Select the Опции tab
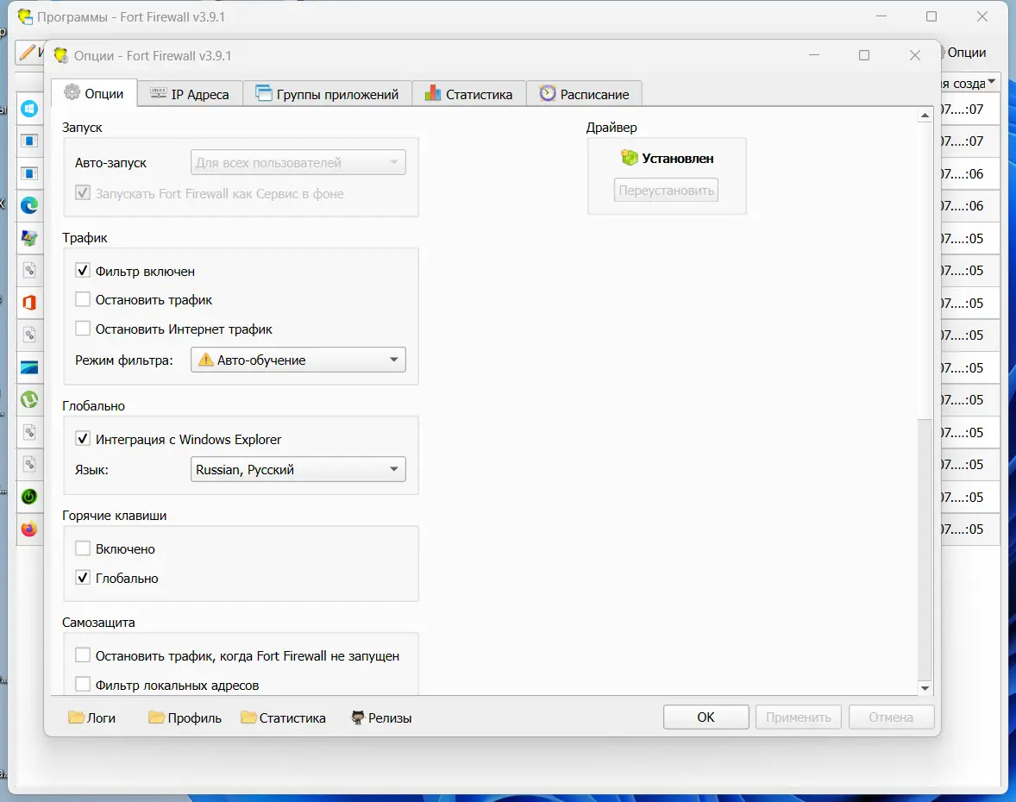Screen dimensions: 1016x802 (x=94, y=92)
